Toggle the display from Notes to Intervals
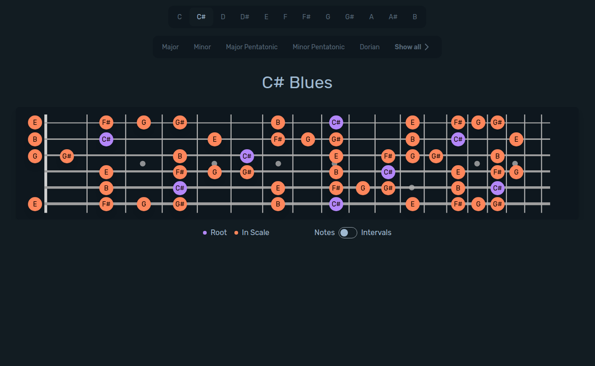The height and width of the screenshot is (366, 595). [x=347, y=232]
